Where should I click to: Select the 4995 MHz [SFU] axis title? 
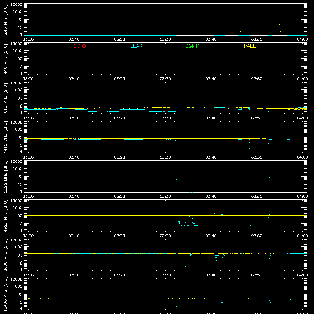tap(5, 216)
